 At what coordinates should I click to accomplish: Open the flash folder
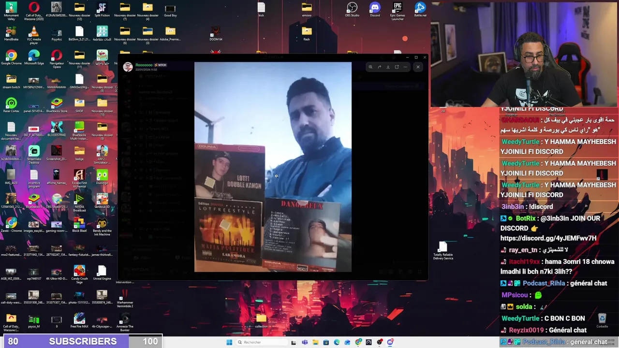[x=307, y=33]
